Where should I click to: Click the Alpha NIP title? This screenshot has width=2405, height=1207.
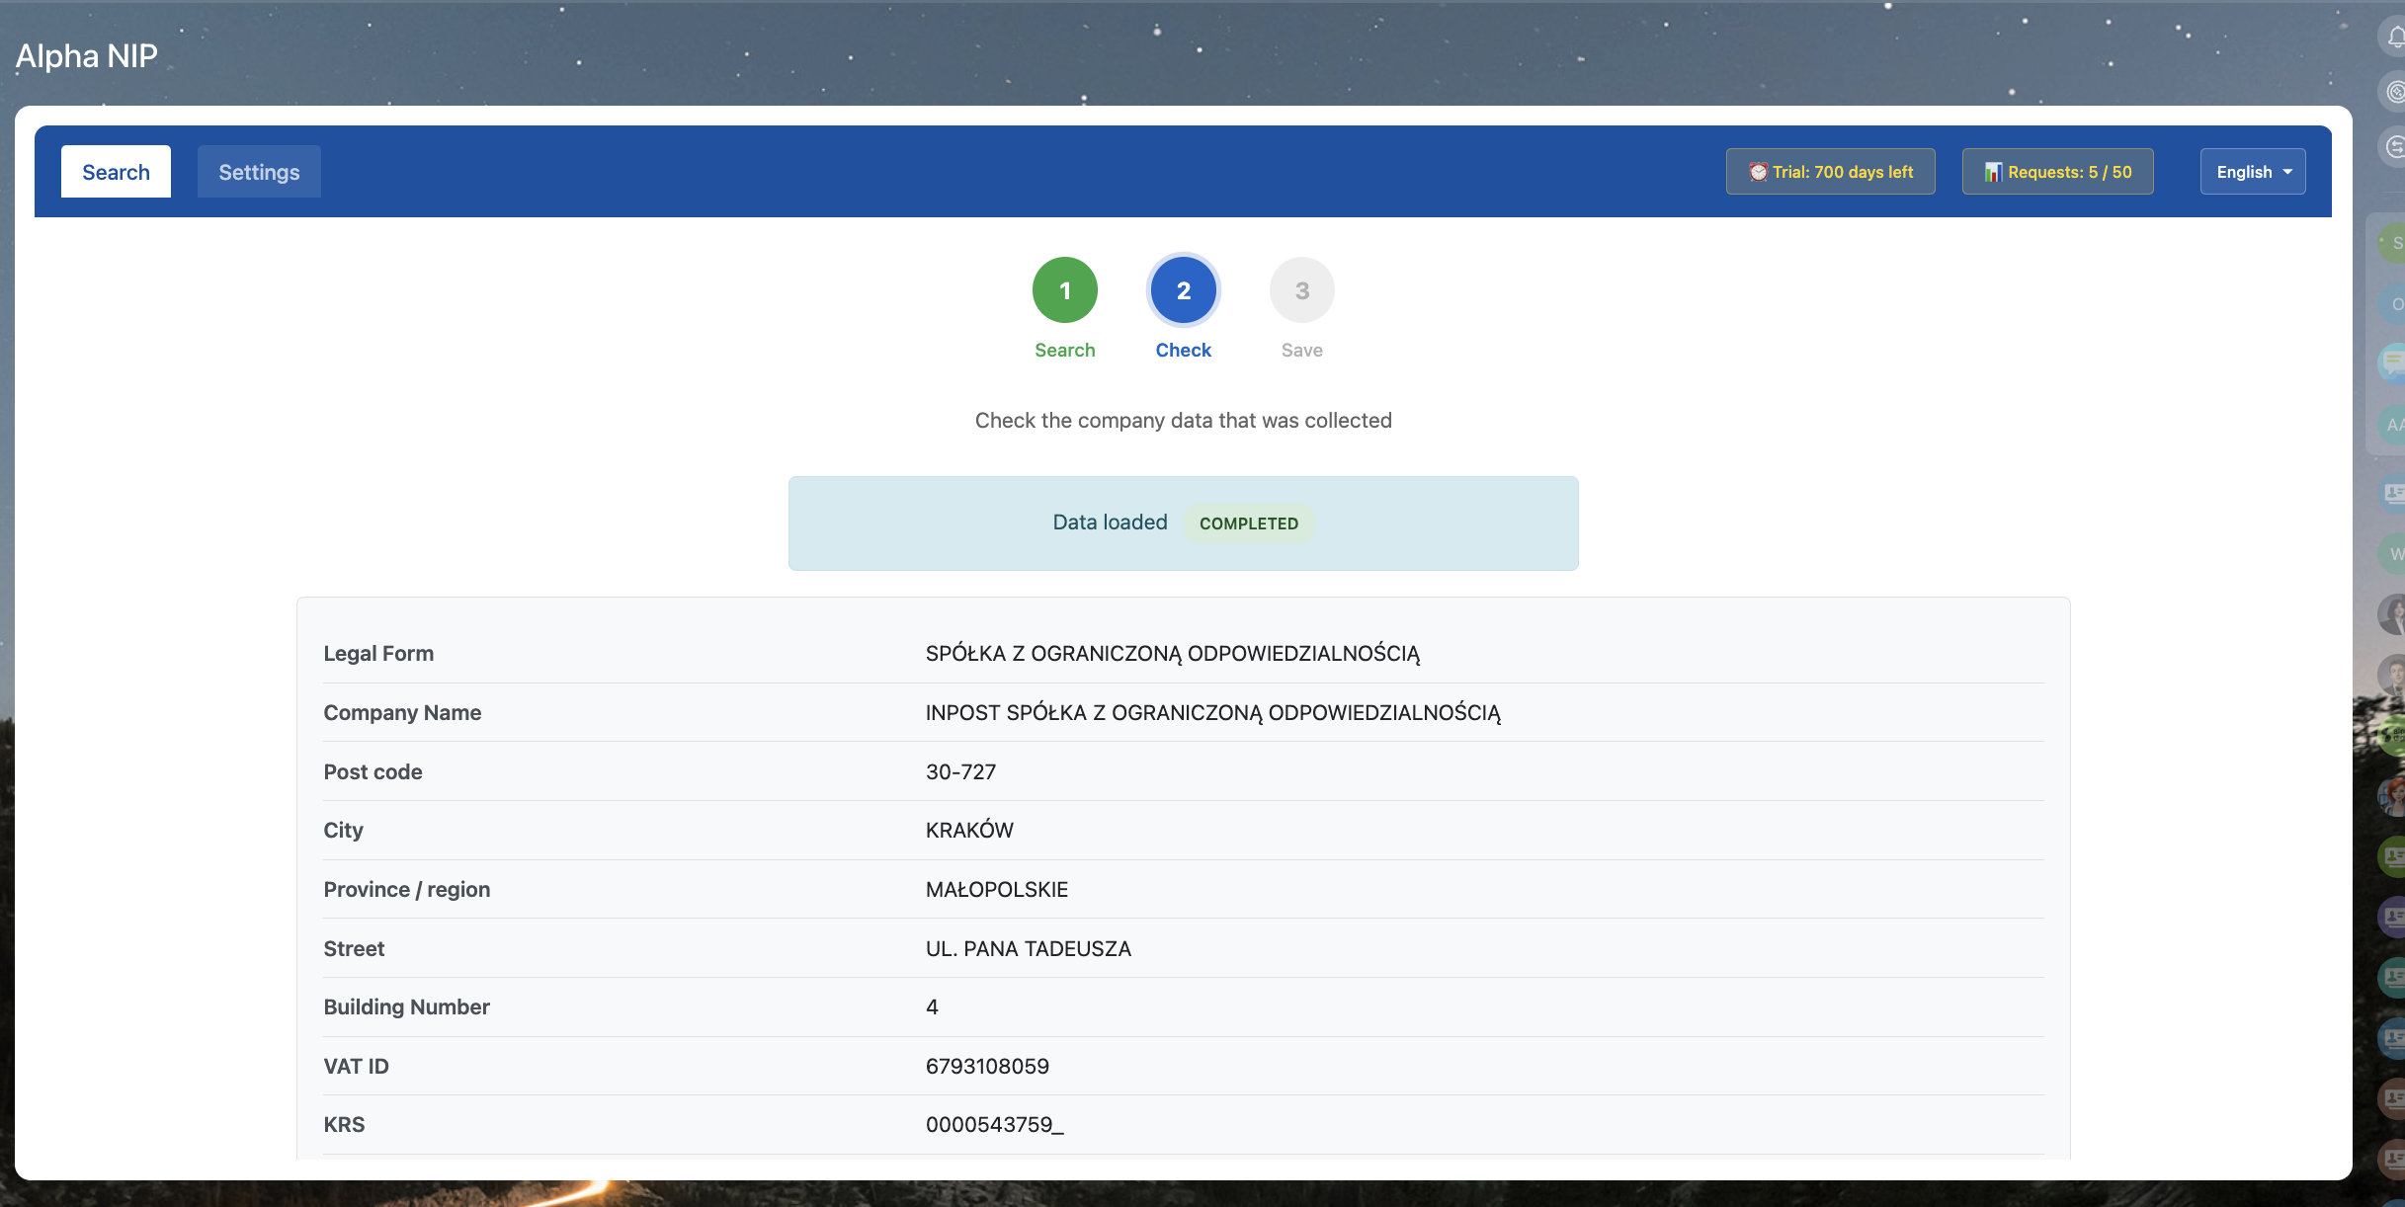pos(87,56)
